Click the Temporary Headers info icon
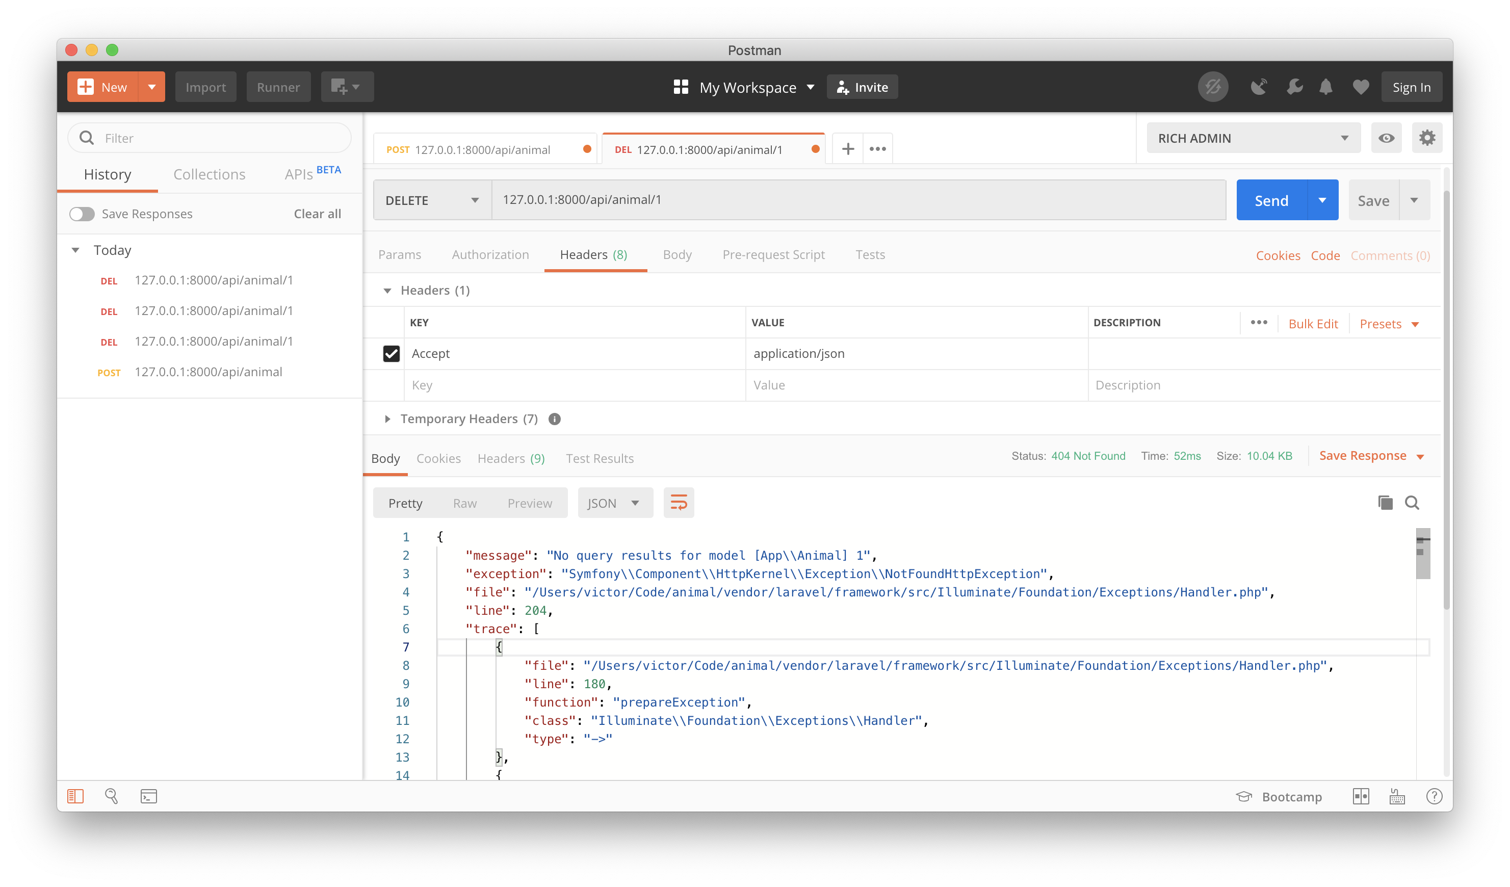 click(x=555, y=419)
